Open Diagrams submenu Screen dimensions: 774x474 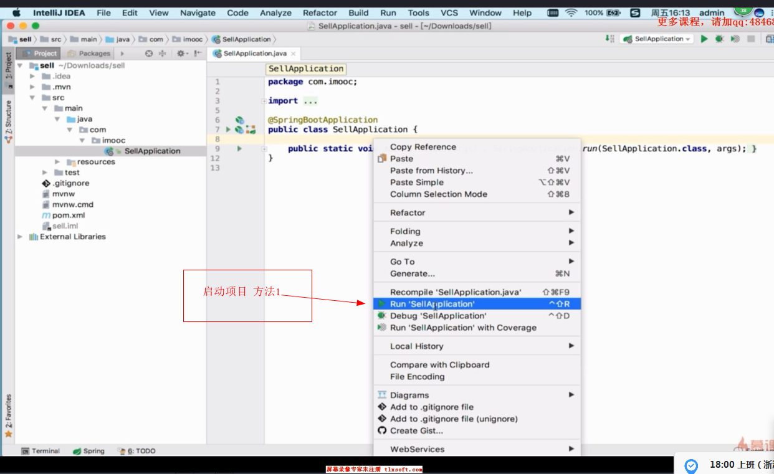pyautogui.click(x=477, y=395)
